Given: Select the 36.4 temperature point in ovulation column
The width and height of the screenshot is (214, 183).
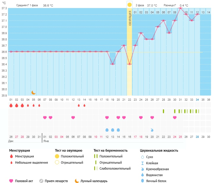Looking at the screenshot, I should [130, 64].
